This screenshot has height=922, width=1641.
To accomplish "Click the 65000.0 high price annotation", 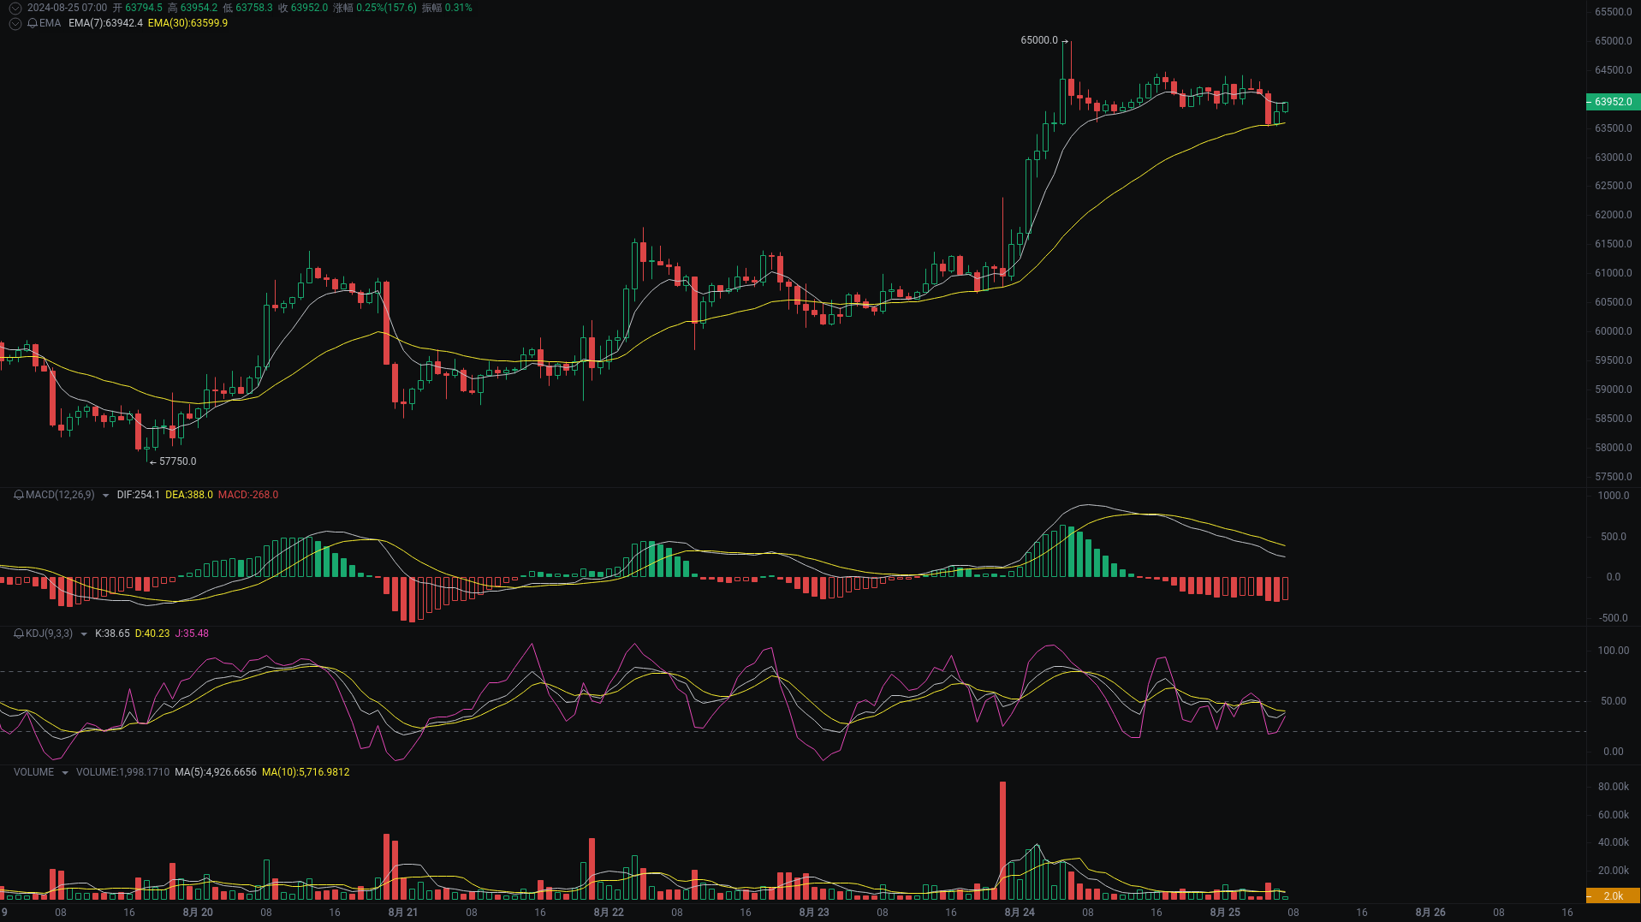I will coord(1040,39).
